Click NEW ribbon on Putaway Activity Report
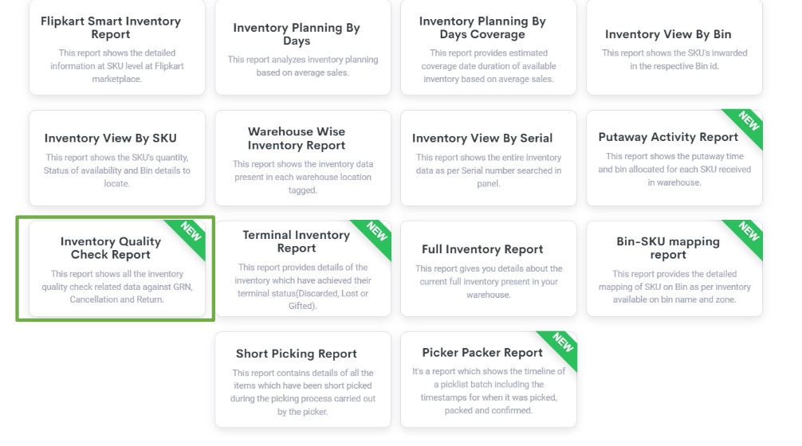 click(748, 123)
